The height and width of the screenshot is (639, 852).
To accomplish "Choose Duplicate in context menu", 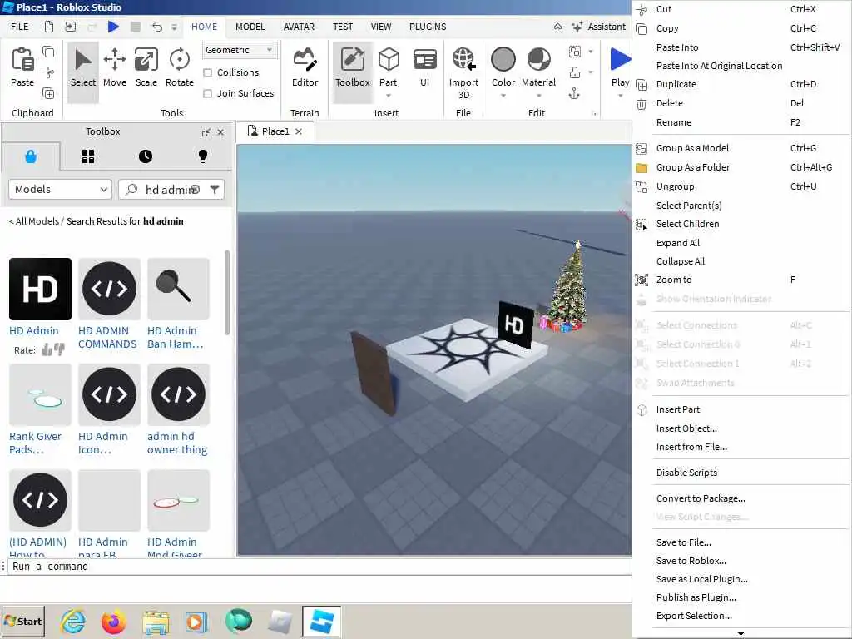I will 741,84.
